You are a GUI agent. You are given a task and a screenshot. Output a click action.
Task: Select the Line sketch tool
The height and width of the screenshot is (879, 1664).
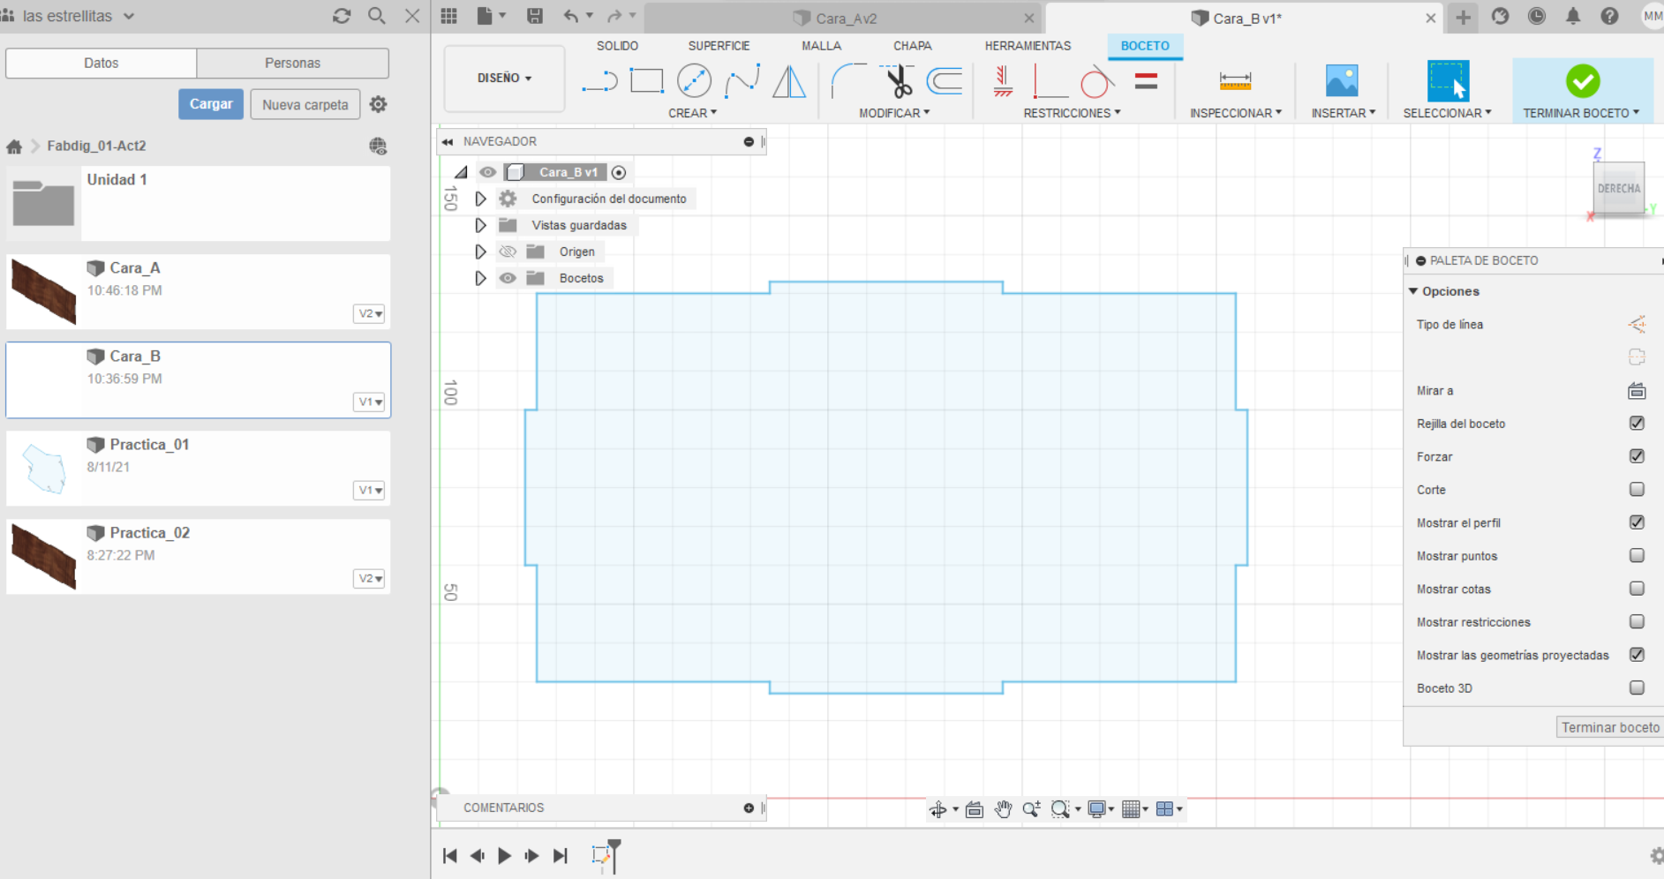pyautogui.click(x=599, y=82)
